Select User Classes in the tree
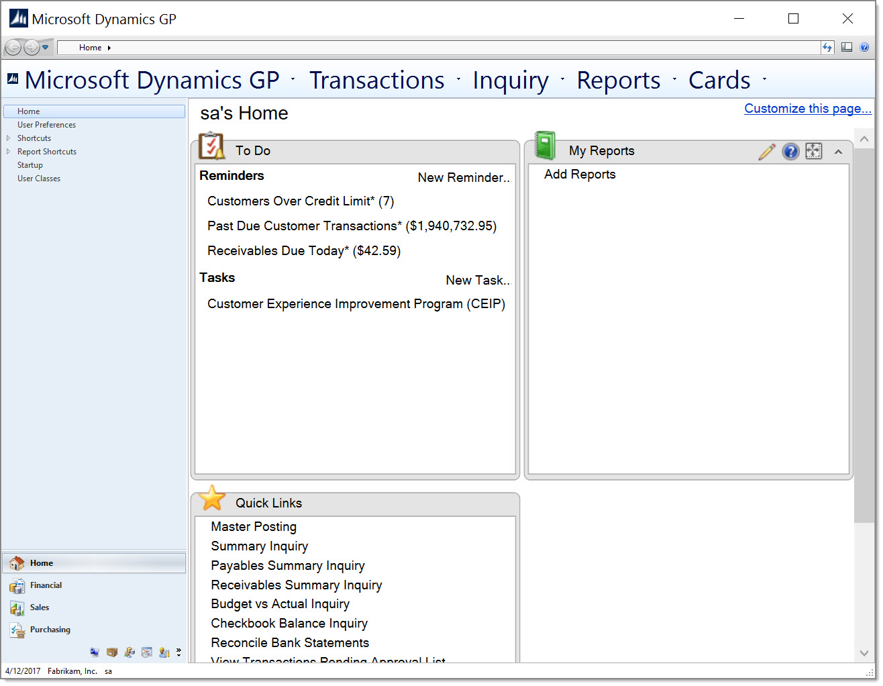The width and height of the screenshot is (883, 686). click(x=39, y=179)
